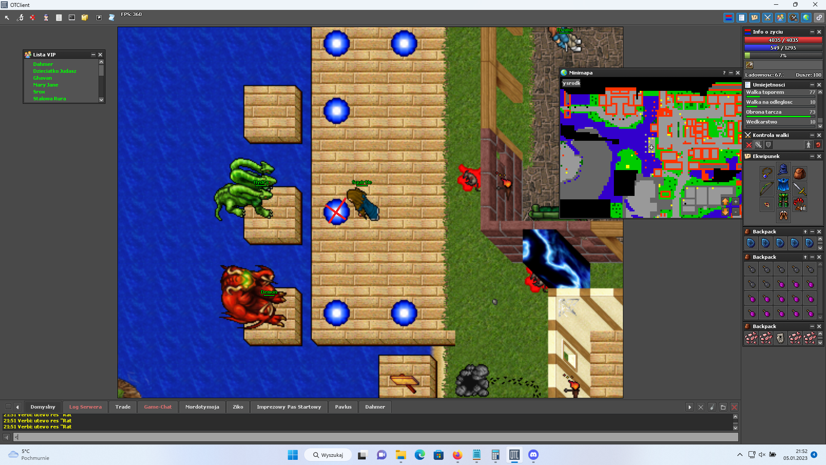The image size is (826, 465).
Task: Toggle the battle list toolbar button
Action: tap(793, 18)
